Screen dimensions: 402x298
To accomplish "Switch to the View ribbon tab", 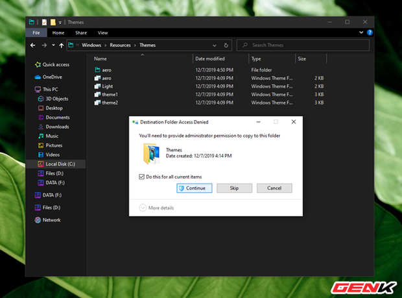I will coord(102,32).
